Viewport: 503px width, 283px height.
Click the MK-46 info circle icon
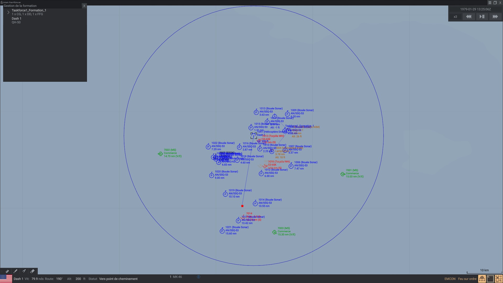pyautogui.click(x=199, y=277)
